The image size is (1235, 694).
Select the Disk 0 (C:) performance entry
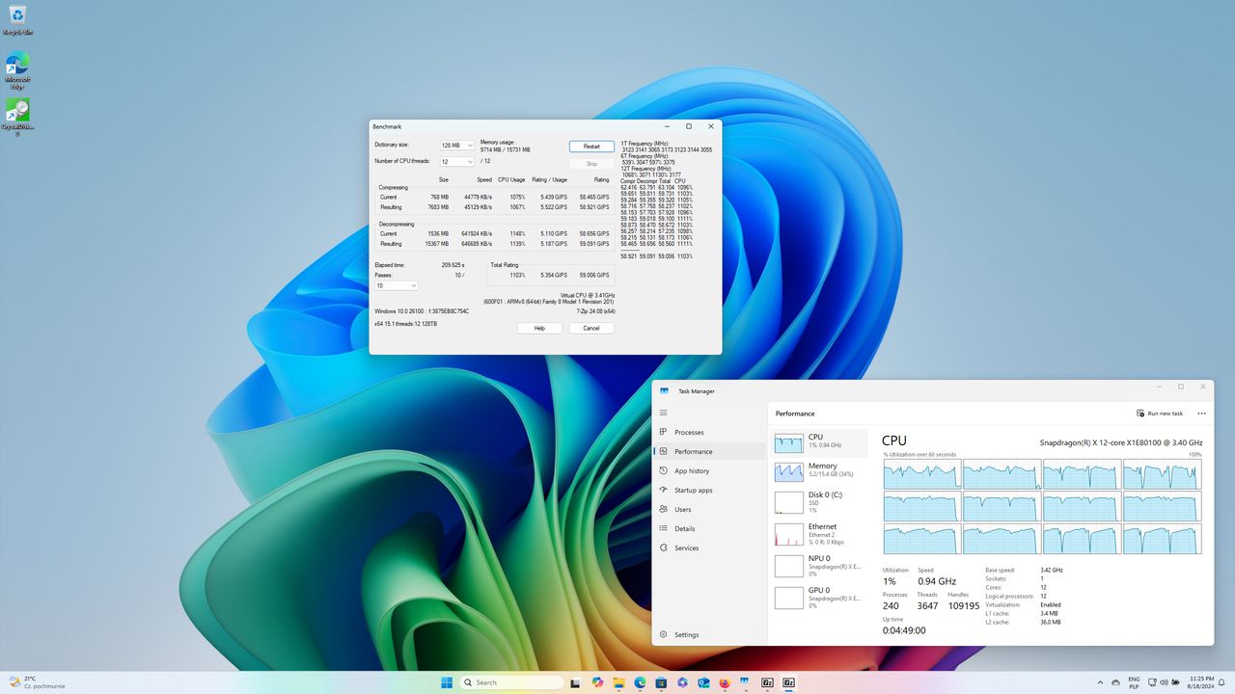coord(819,501)
